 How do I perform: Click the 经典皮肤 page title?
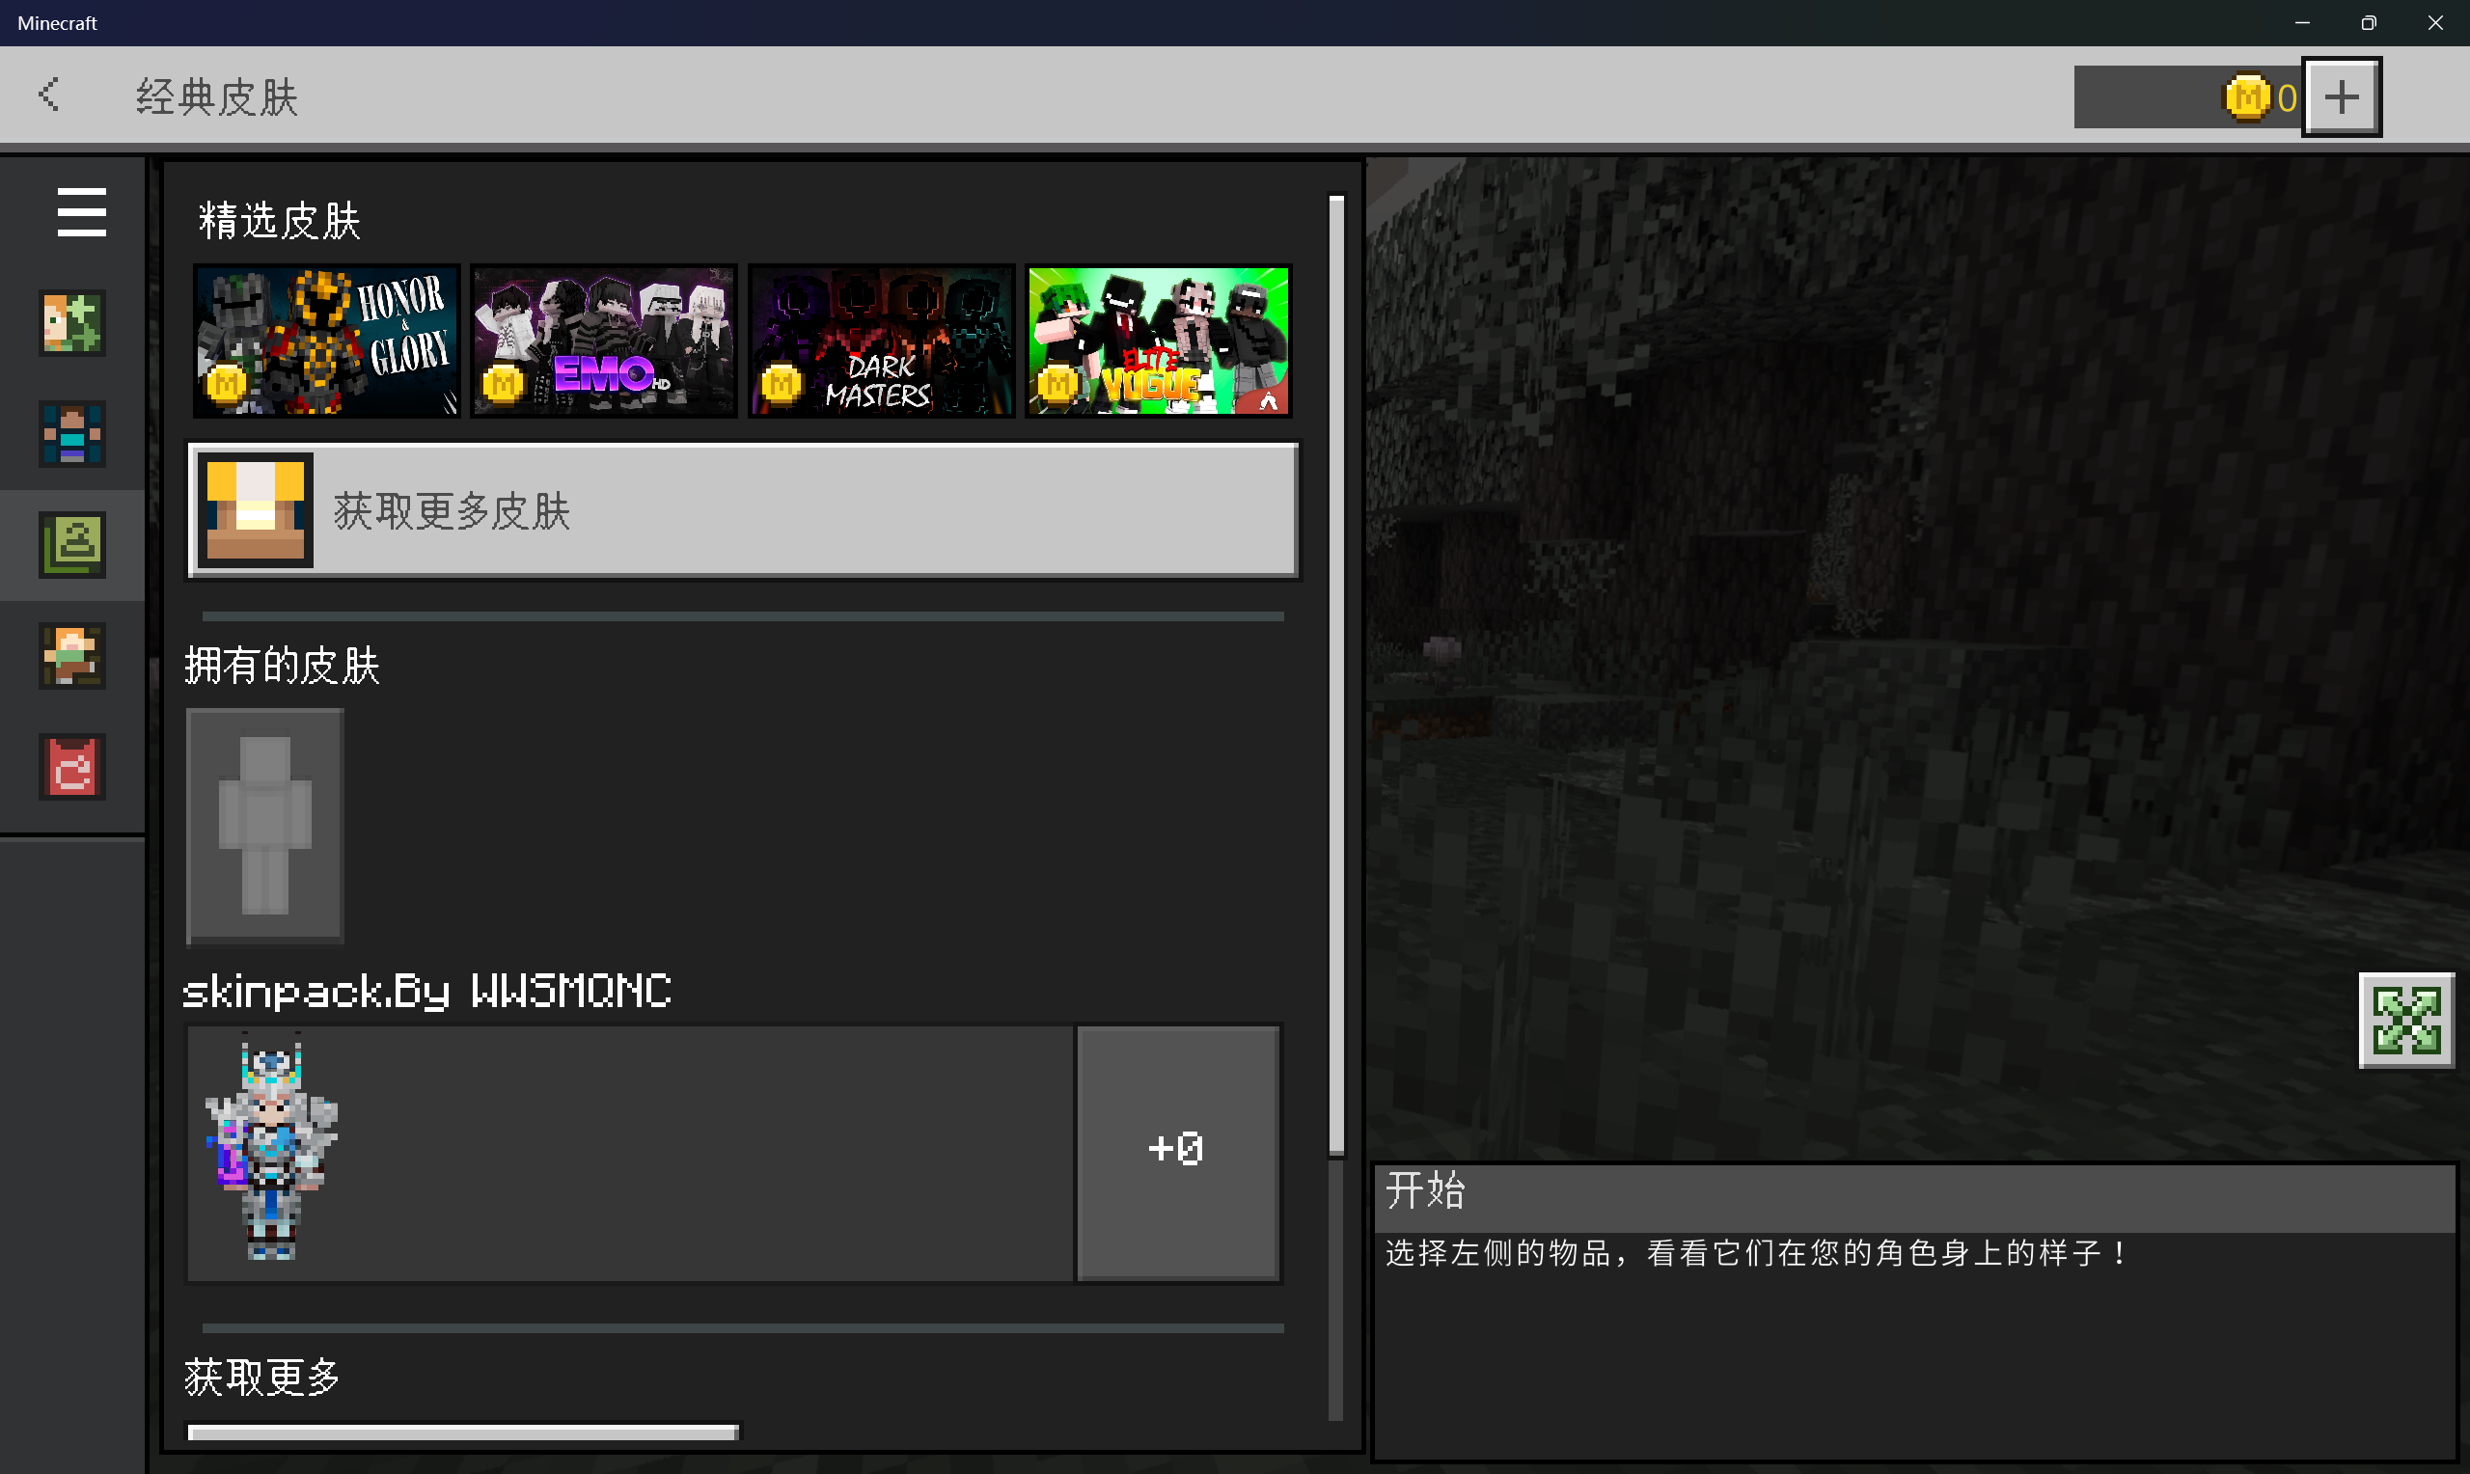(x=216, y=97)
